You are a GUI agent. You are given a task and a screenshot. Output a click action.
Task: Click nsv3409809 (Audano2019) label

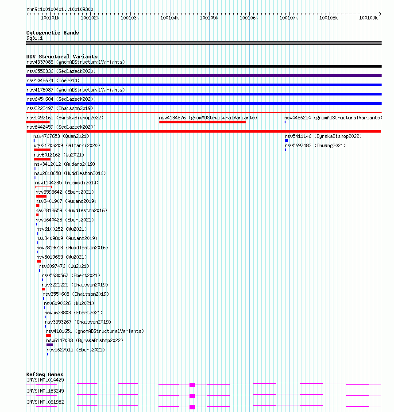click(67, 238)
